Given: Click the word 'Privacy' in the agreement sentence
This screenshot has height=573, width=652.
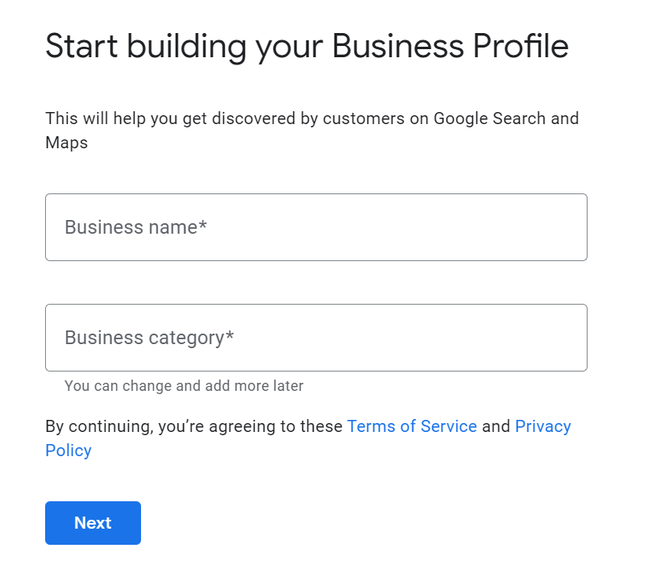Looking at the screenshot, I should pos(543,427).
